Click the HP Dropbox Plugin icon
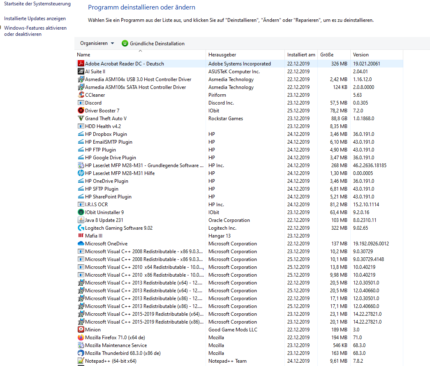Screen dimensions: 430x366 (x=81, y=134)
